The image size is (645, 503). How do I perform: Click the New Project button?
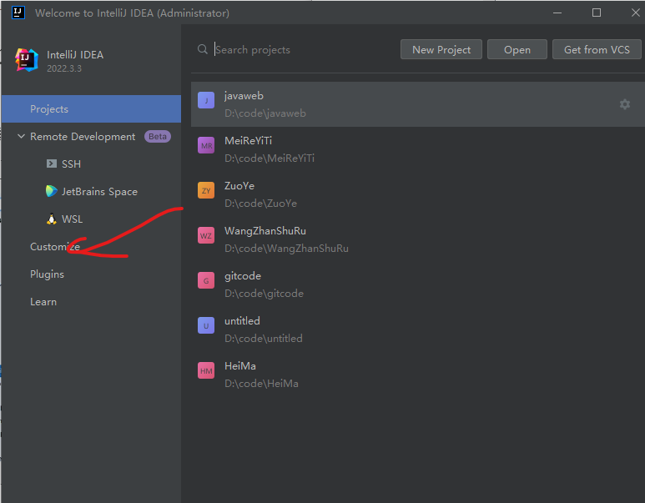pos(441,49)
